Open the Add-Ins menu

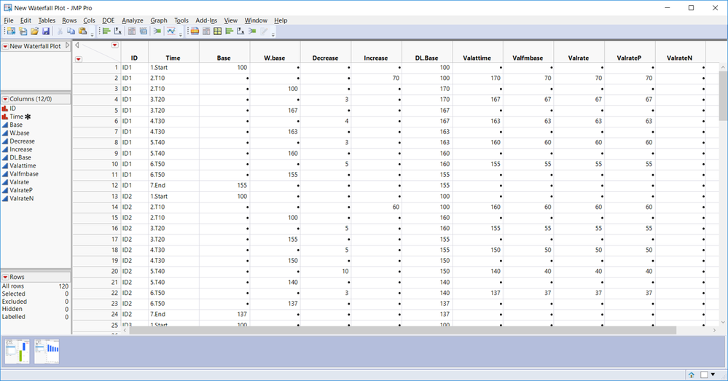206,20
